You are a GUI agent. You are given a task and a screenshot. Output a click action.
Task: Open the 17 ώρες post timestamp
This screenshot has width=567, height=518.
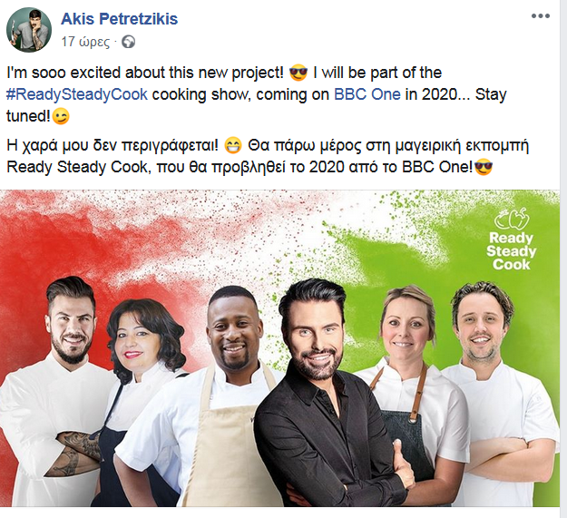click(x=85, y=42)
